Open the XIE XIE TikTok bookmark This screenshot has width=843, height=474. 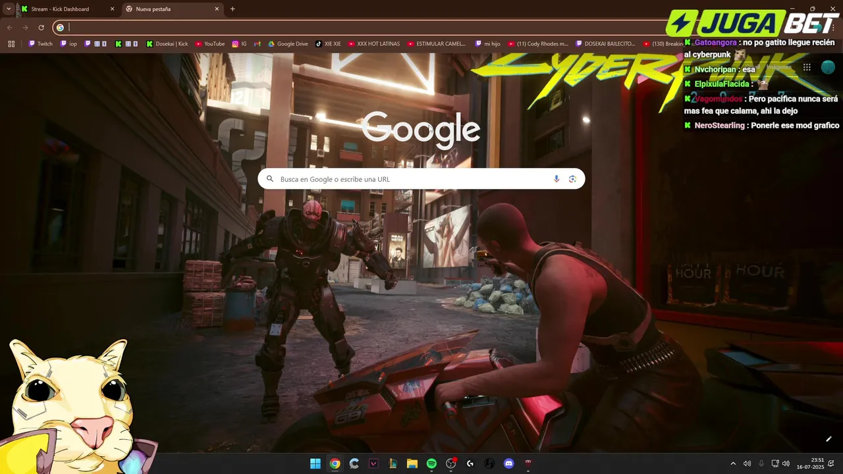click(328, 44)
